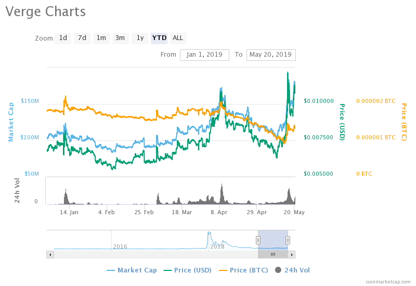Screen dimensions: 416x286
Task: Click the vertical Price (USD) axis title
Action: point(343,122)
